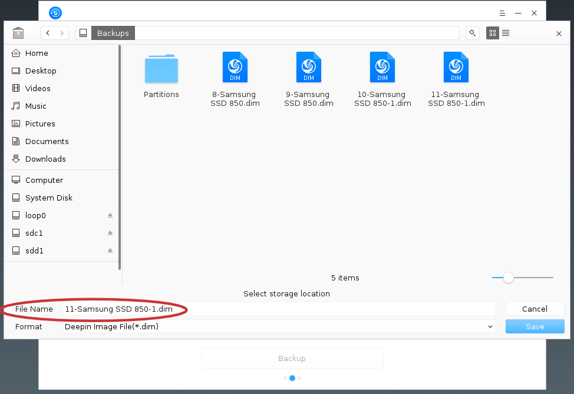Open Videos in the sidebar
Viewport: 574px width, 394px height.
(61, 88)
